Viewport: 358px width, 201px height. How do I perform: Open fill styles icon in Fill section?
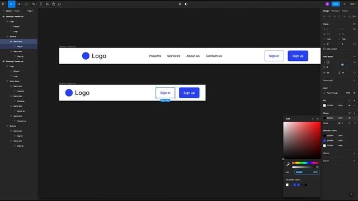pos(349,100)
